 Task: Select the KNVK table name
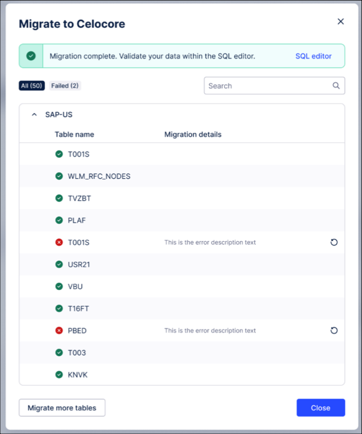[77, 375]
